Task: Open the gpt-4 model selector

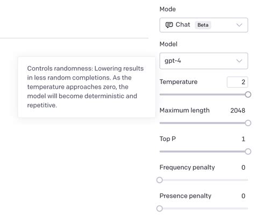Action: pyautogui.click(x=204, y=61)
